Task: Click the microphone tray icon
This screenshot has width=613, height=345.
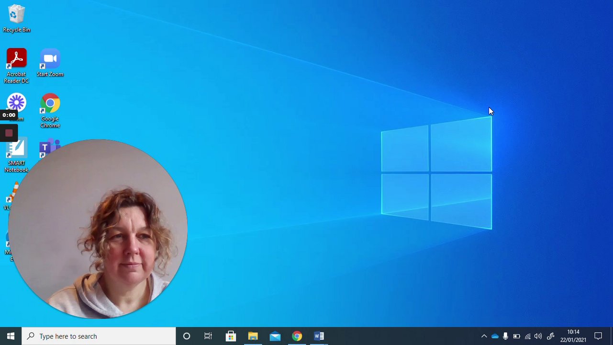Action: [x=505, y=336]
